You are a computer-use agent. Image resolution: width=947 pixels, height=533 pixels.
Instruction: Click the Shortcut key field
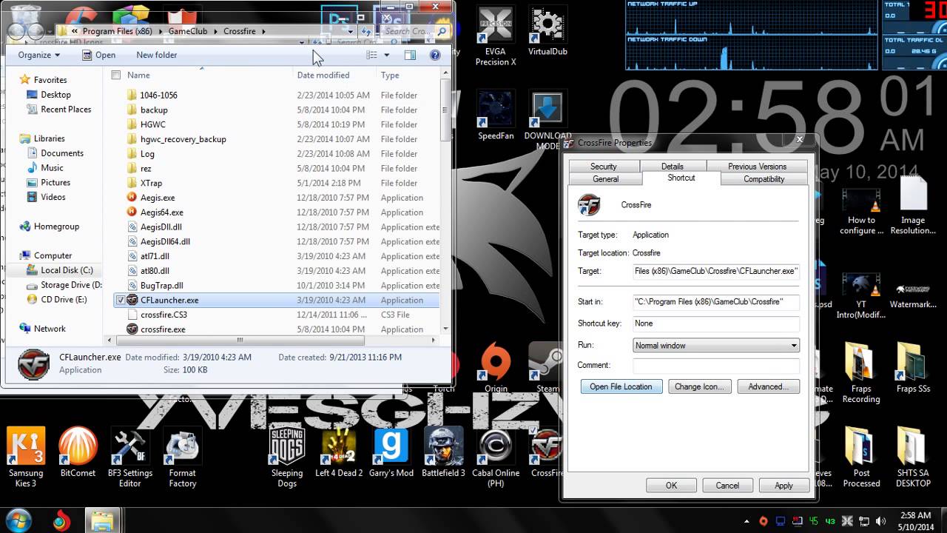(716, 323)
